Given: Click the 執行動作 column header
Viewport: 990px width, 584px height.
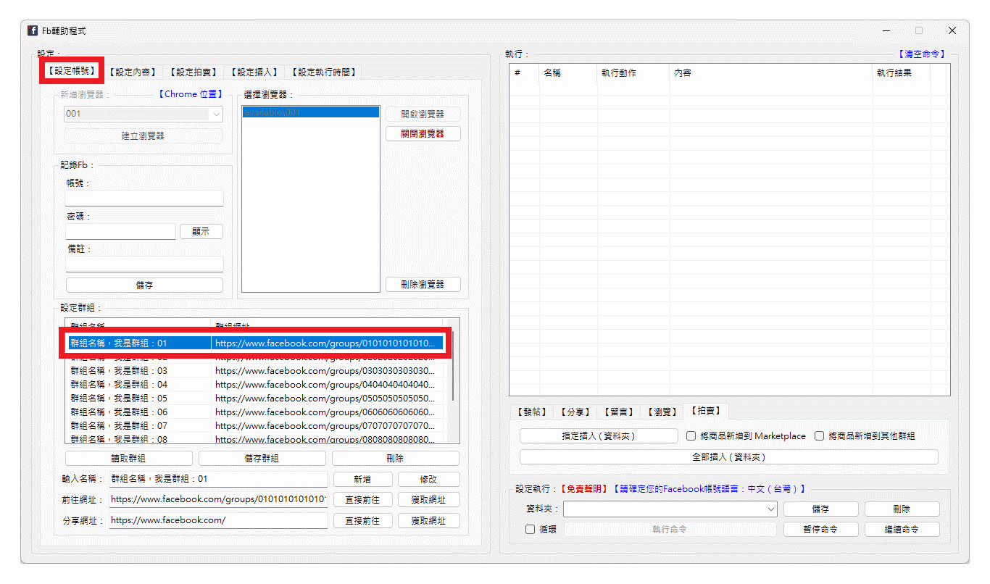Looking at the screenshot, I should coord(633,72).
